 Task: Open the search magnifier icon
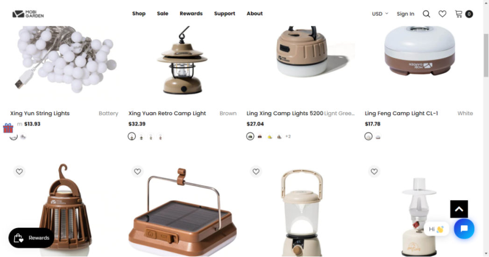(x=426, y=14)
